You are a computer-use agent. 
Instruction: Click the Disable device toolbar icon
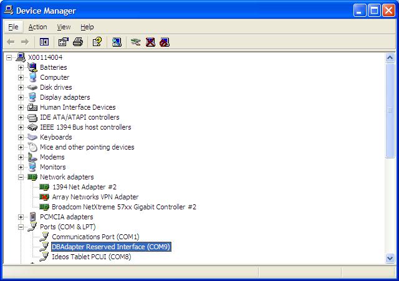165,42
